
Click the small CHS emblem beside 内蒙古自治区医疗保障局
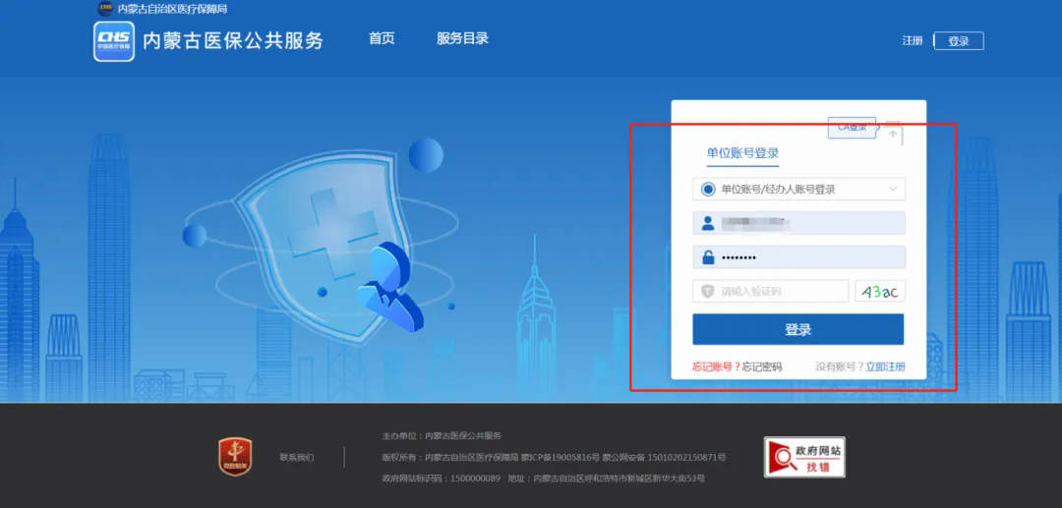coord(105,9)
